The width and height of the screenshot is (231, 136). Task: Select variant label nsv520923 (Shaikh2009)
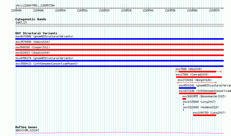click(33, 53)
